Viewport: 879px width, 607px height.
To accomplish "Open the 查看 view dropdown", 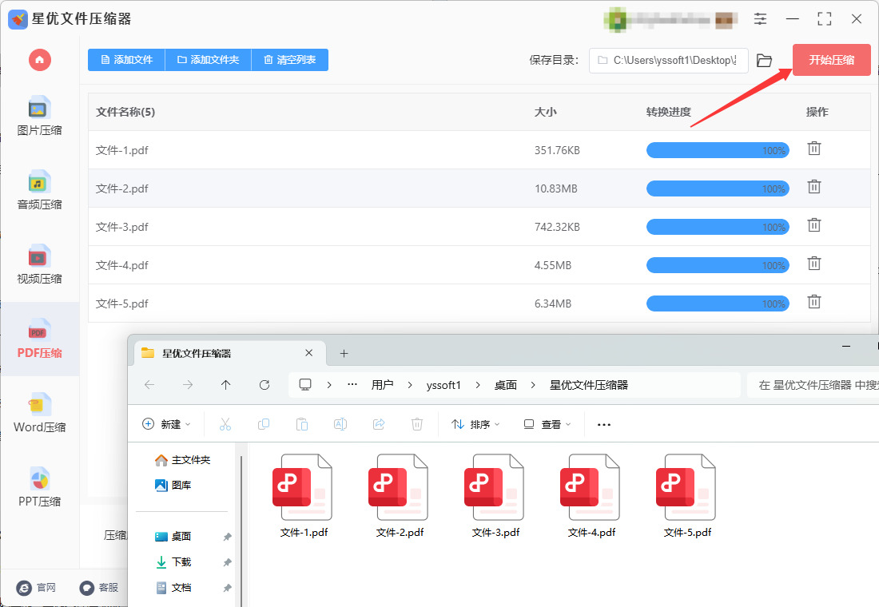I will pos(547,424).
